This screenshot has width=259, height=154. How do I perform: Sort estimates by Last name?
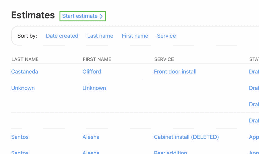pos(100,36)
